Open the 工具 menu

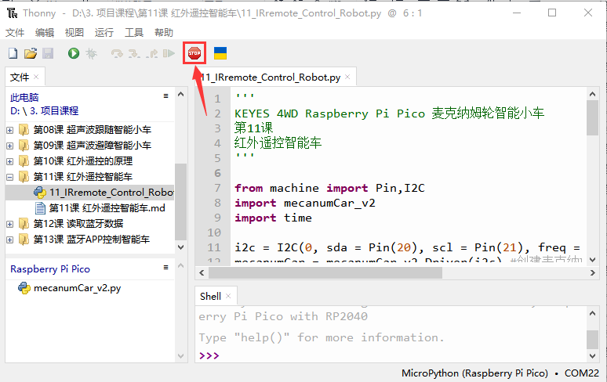(x=134, y=32)
